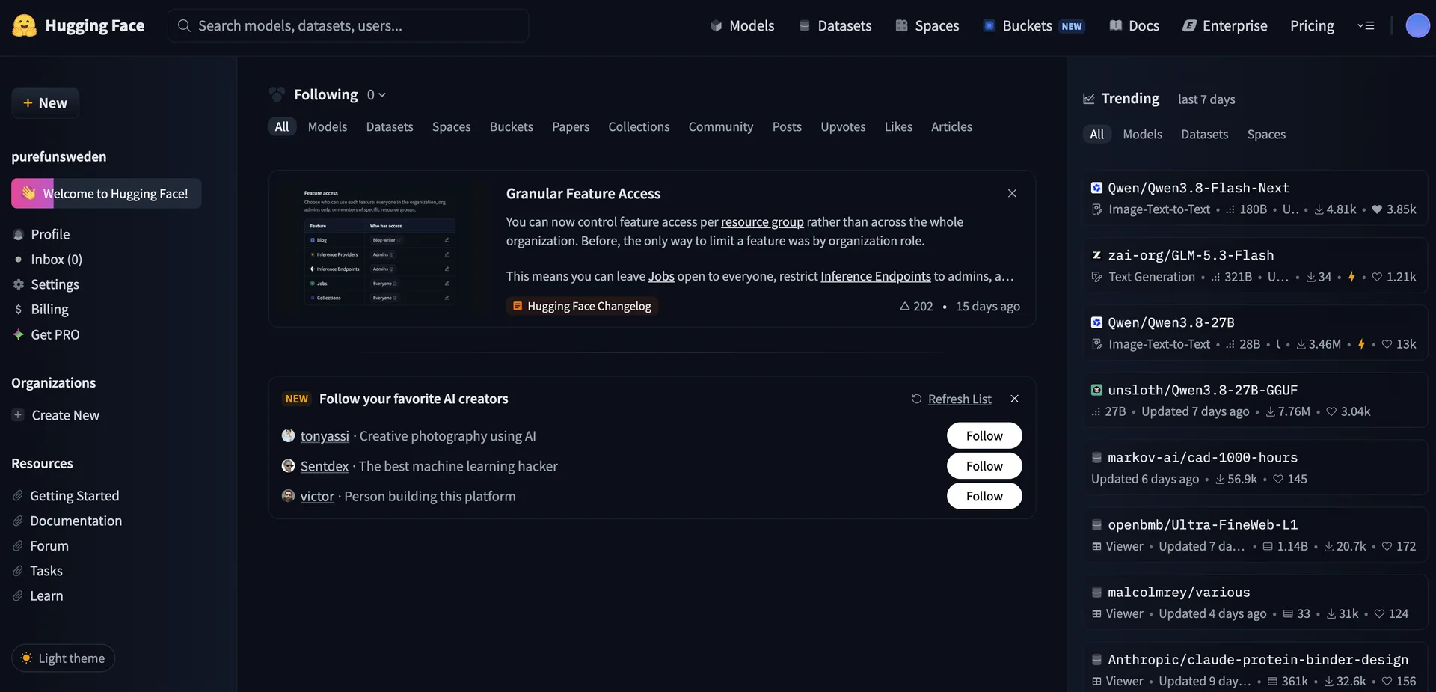Open the Pricing page
This screenshot has width=1436, height=692.
[1312, 25]
